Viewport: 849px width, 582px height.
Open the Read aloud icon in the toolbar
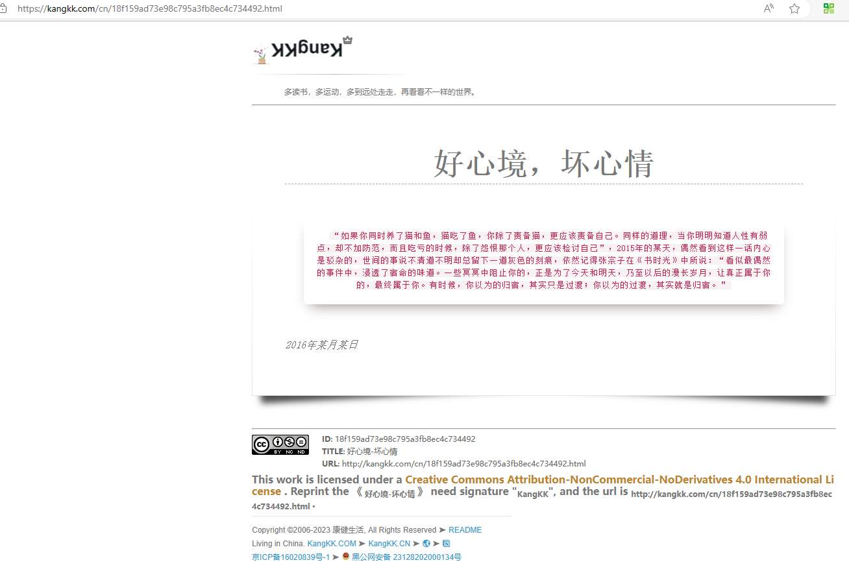pyautogui.click(x=768, y=8)
